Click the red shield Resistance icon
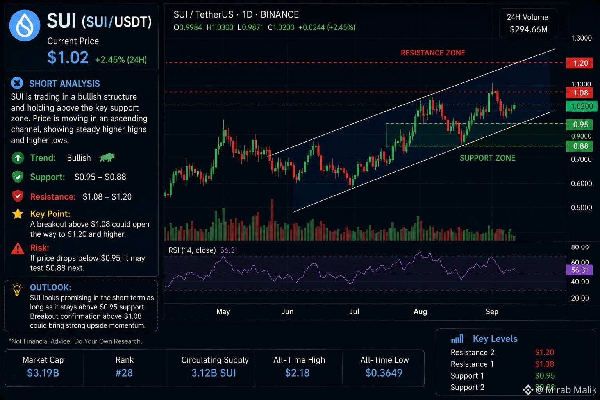The height and width of the screenshot is (400, 600). tap(18, 196)
